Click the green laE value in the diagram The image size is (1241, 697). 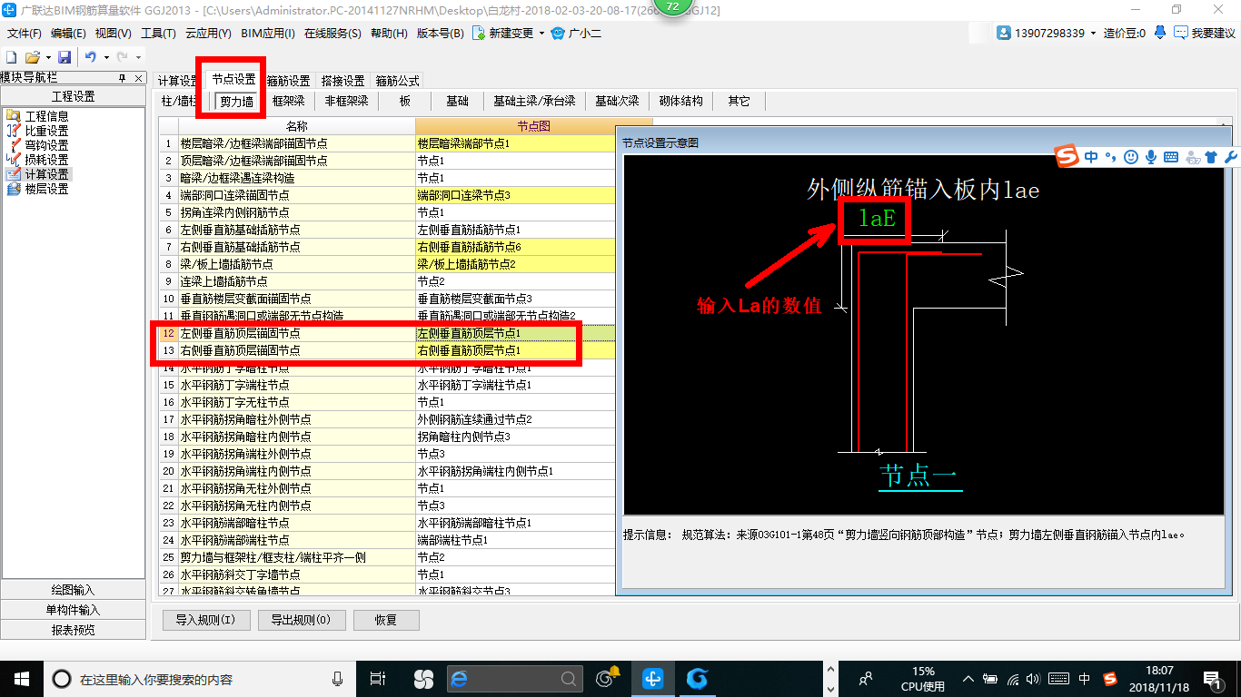877,219
